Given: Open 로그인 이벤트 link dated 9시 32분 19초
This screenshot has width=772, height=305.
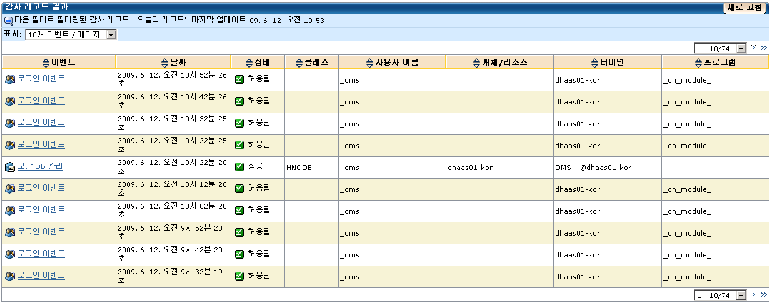Looking at the screenshot, I should [x=41, y=276].
